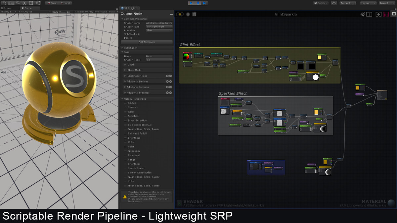Click the pink grid icon in the canvas header

click(386, 14)
